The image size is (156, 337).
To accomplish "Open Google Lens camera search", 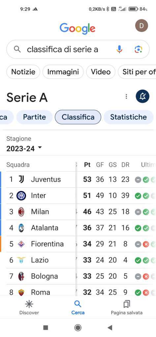I will (138, 49).
